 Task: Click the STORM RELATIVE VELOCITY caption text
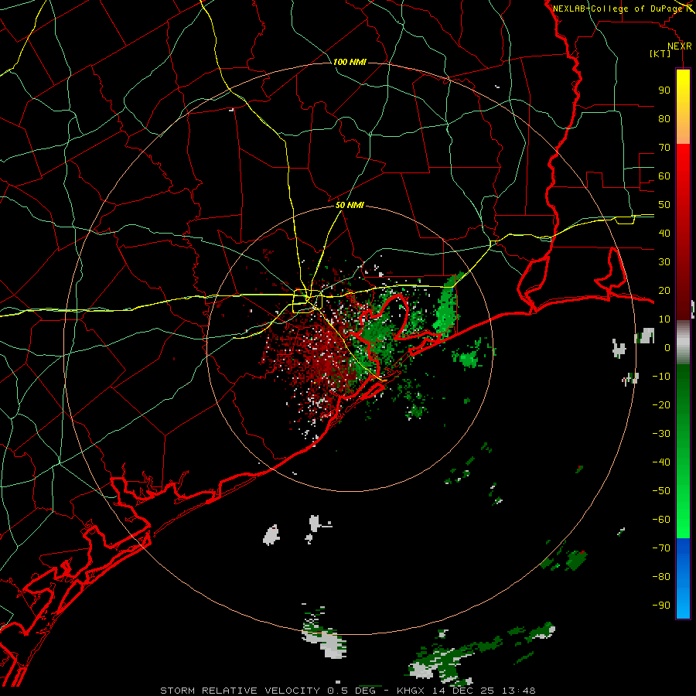click(x=240, y=691)
